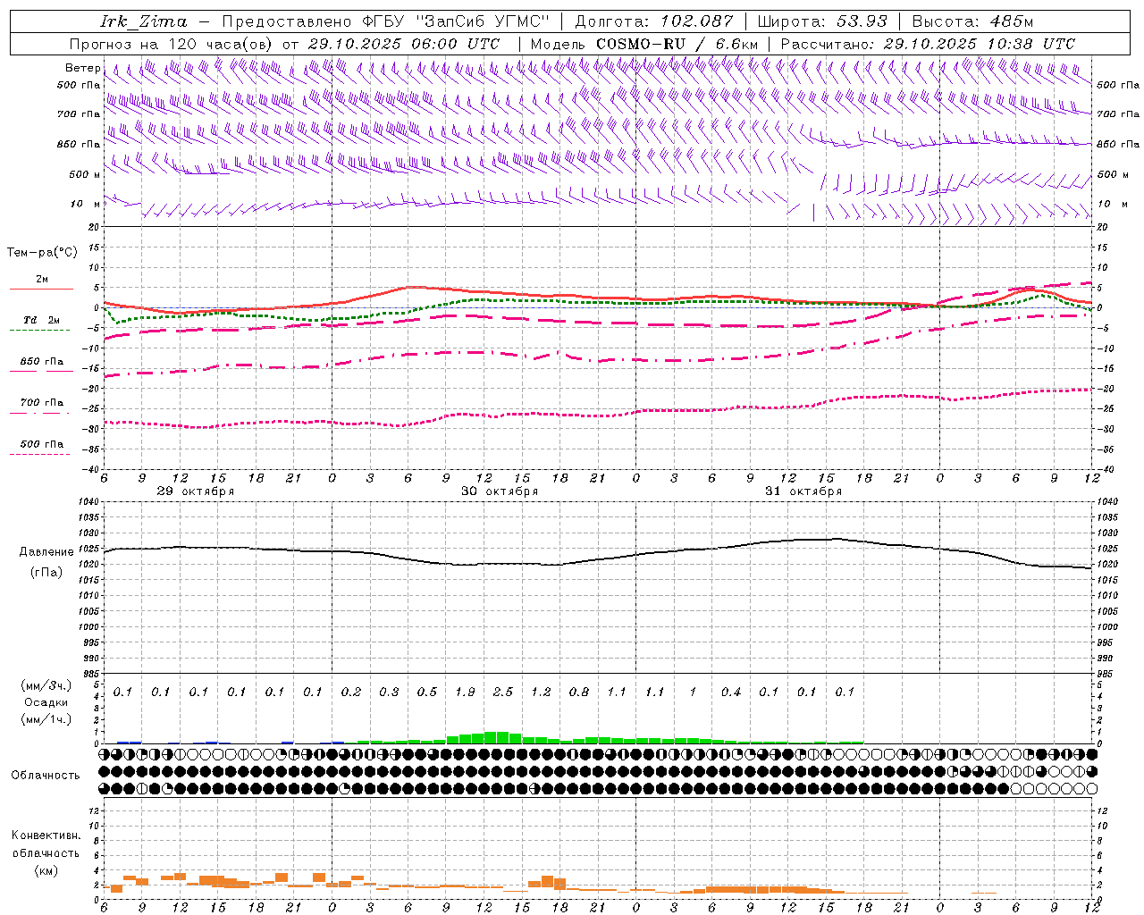Select the 'Модель COSMO-RU / 6.6км' text
Viewport: 1144px width, 915px height.
tap(644, 44)
